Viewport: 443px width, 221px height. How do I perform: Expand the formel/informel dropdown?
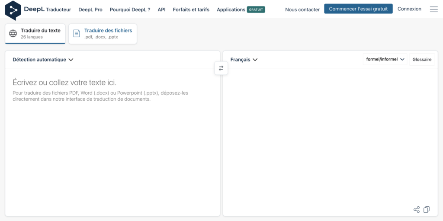tap(385, 59)
